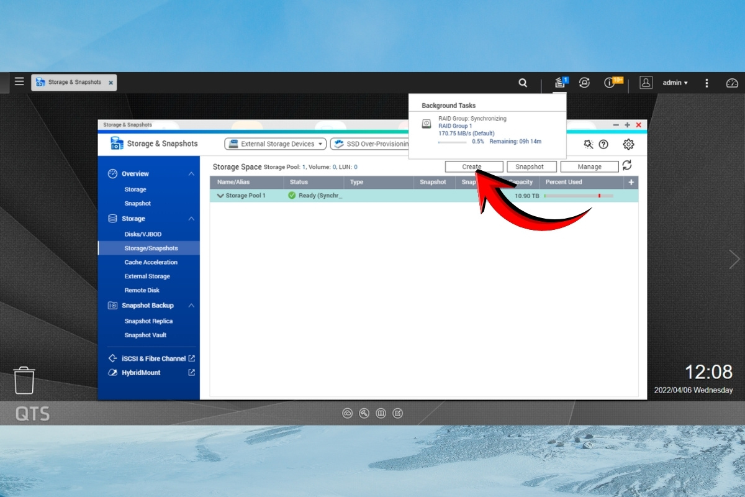
Task: Click the RAID Group 1 link
Action: (455, 126)
